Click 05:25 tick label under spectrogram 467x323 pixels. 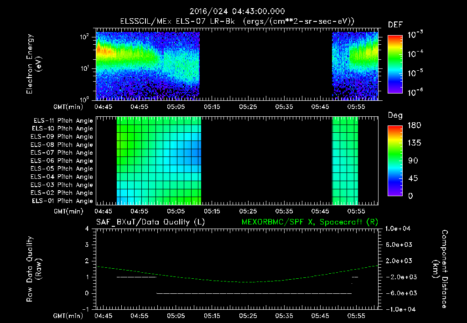point(248,107)
